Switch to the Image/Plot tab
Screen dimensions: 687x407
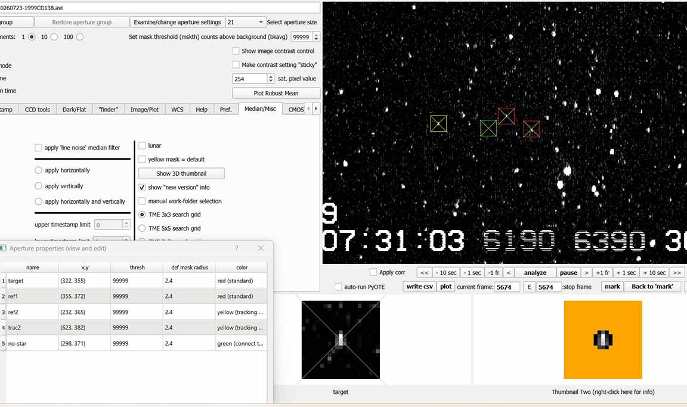click(144, 110)
